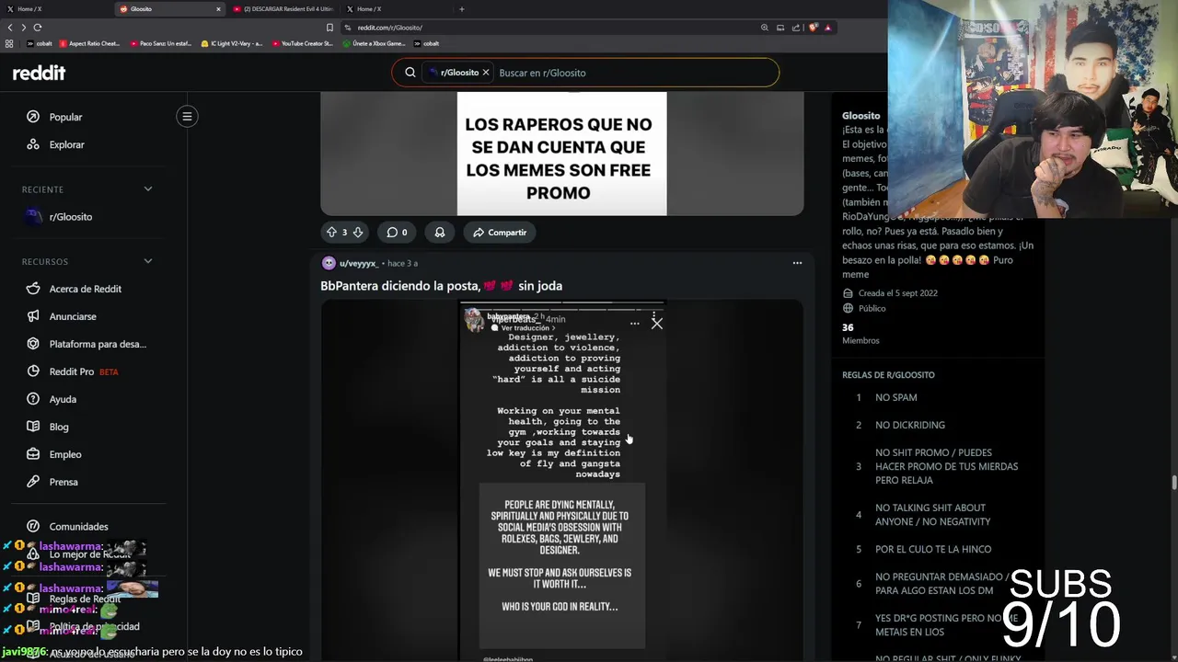Click Reddit Pro icon in sidebar
Image resolution: width=1178 pixels, height=662 pixels.
tap(33, 371)
